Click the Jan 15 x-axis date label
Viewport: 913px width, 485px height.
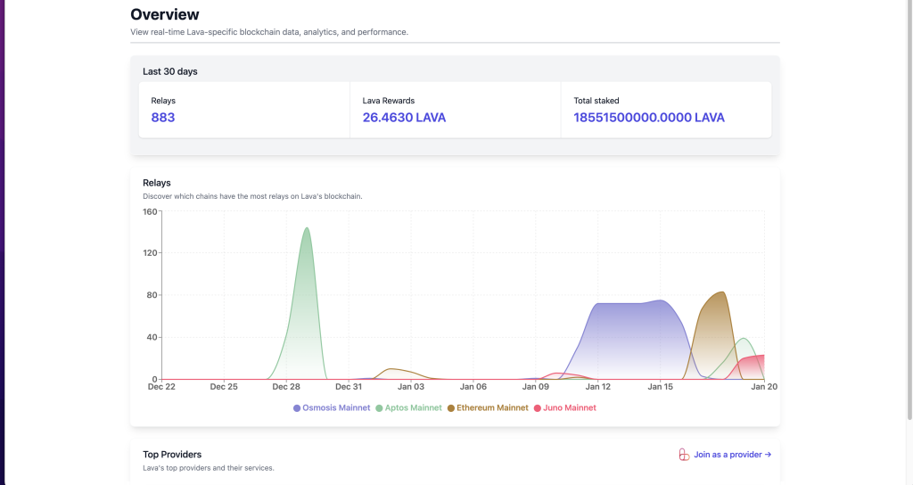(x=661, y=387)
